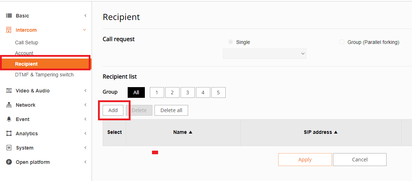412x181 pixels.
Task: Expand the Network section chevron
Action: coord(85,105)
